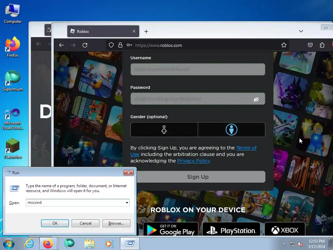Open the Terms of Use link
Viewport: 333px width, 250px height.
click(x=246, y=148)
